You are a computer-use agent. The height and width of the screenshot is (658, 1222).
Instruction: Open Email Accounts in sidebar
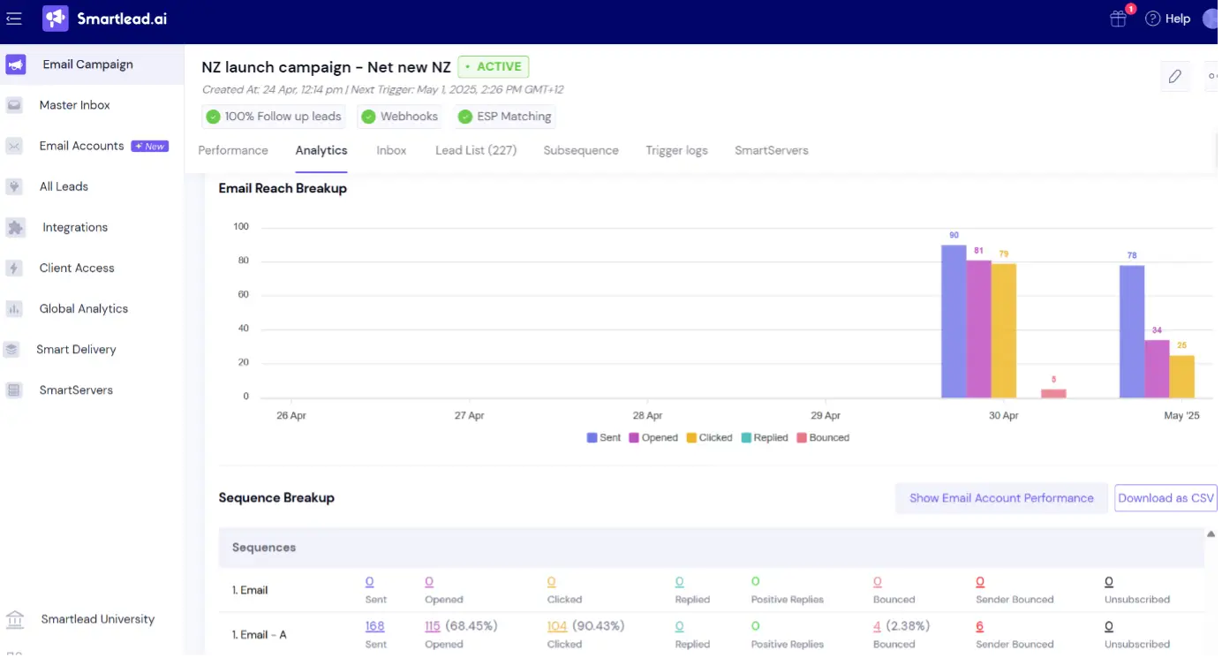pyautogui.click(x=81, y=146)
